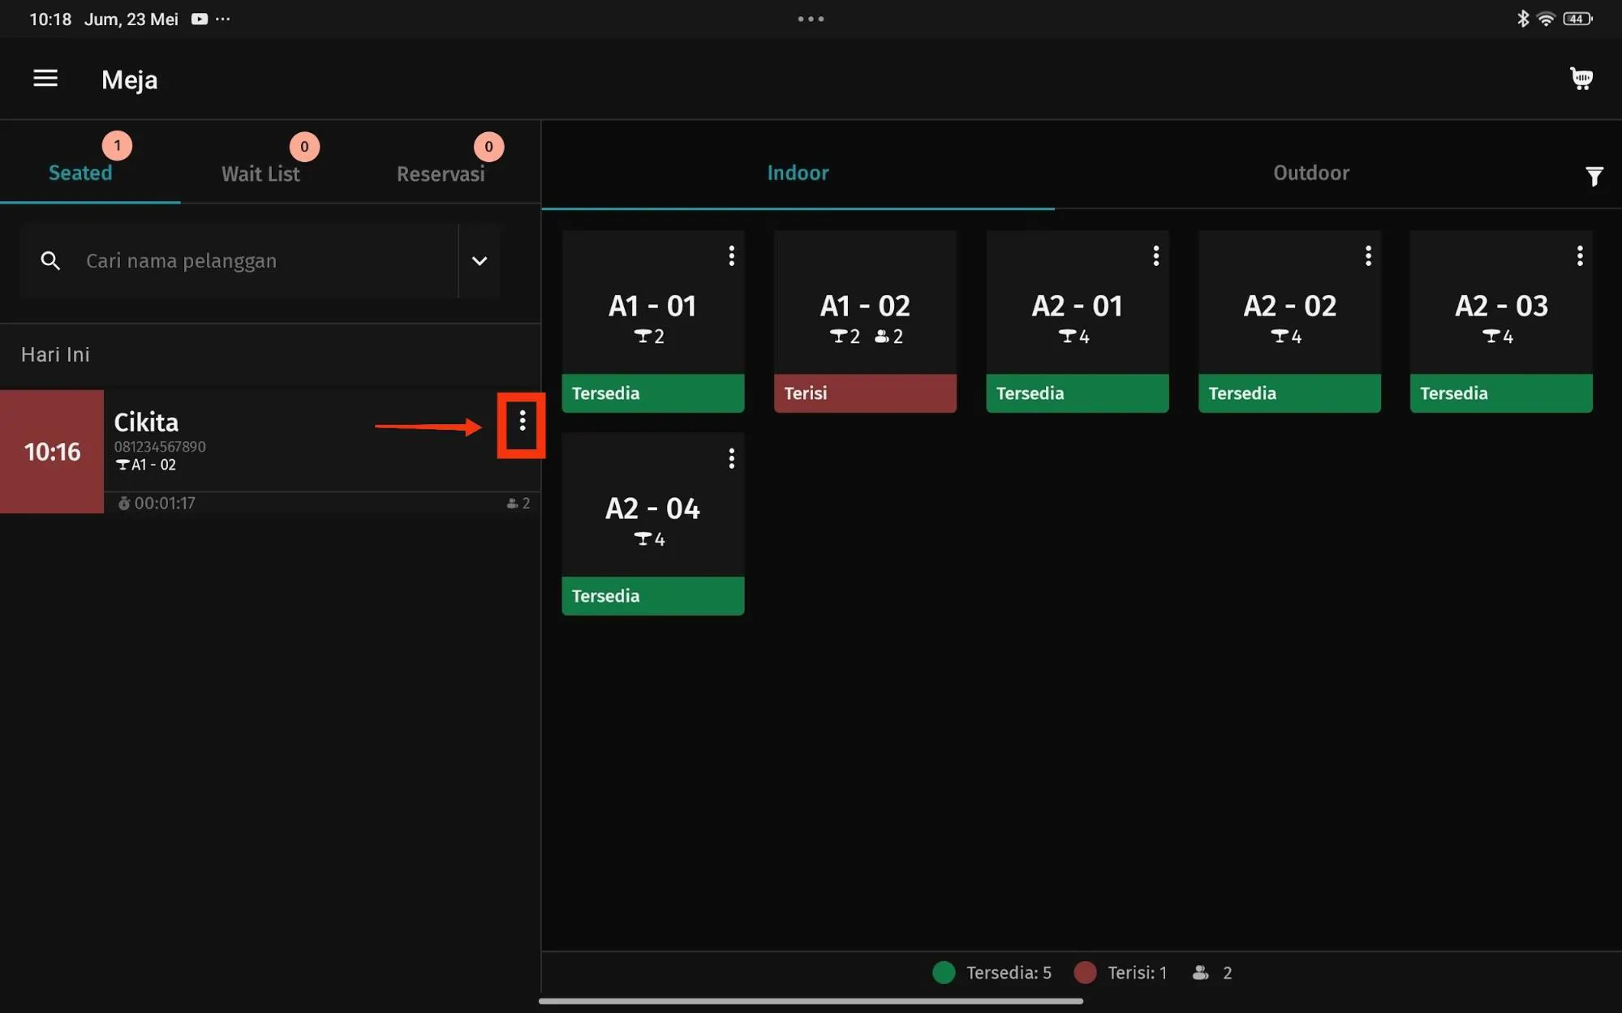Select the Indoor area tab
Image resolution: width=1622 pixels, height=1013 pixels.
[x=798, y=173]
